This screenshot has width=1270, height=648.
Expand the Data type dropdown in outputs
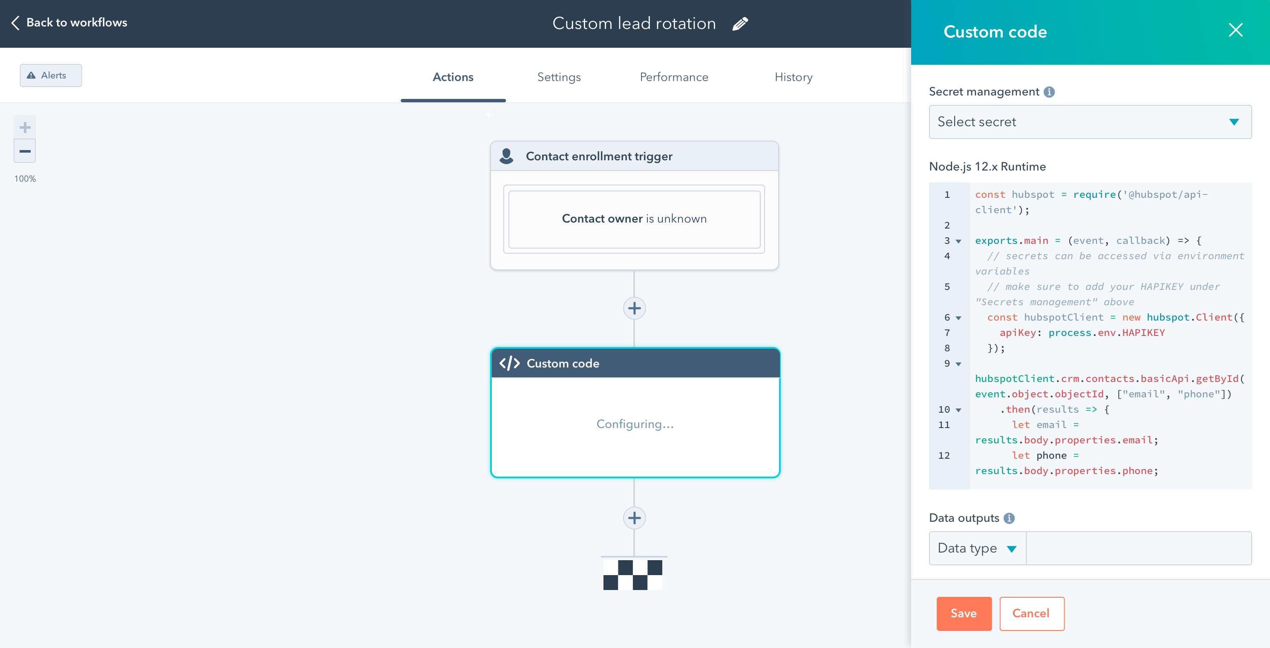tap(977, 547)
